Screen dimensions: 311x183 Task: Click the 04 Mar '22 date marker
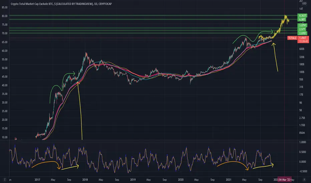[x=284, y=180]
